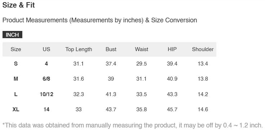This screenshot has height=135, width=265.
Task: Click the 29.5 waist value for S
Action: pos(142,64)
